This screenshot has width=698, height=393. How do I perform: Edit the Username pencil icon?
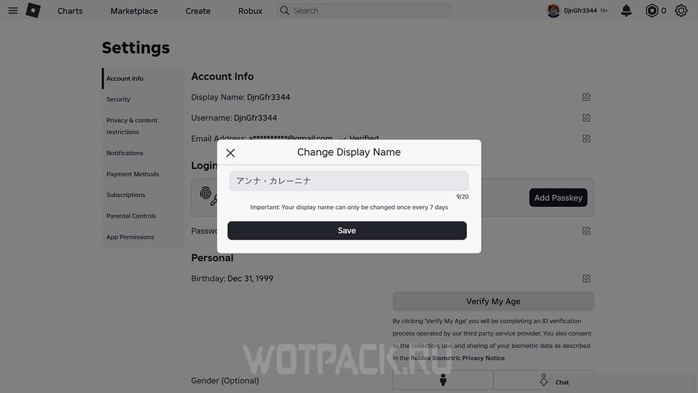point(586,118)
